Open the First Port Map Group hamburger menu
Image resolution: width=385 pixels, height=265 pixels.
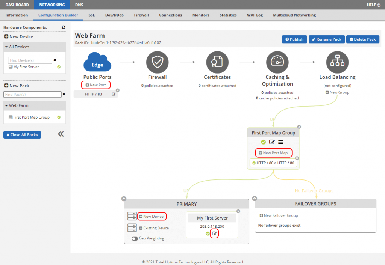(280, 142)
